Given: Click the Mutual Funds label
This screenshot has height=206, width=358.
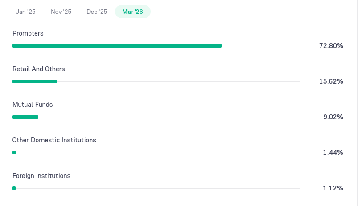Looking at the screenshot, I should coord(33,105).
